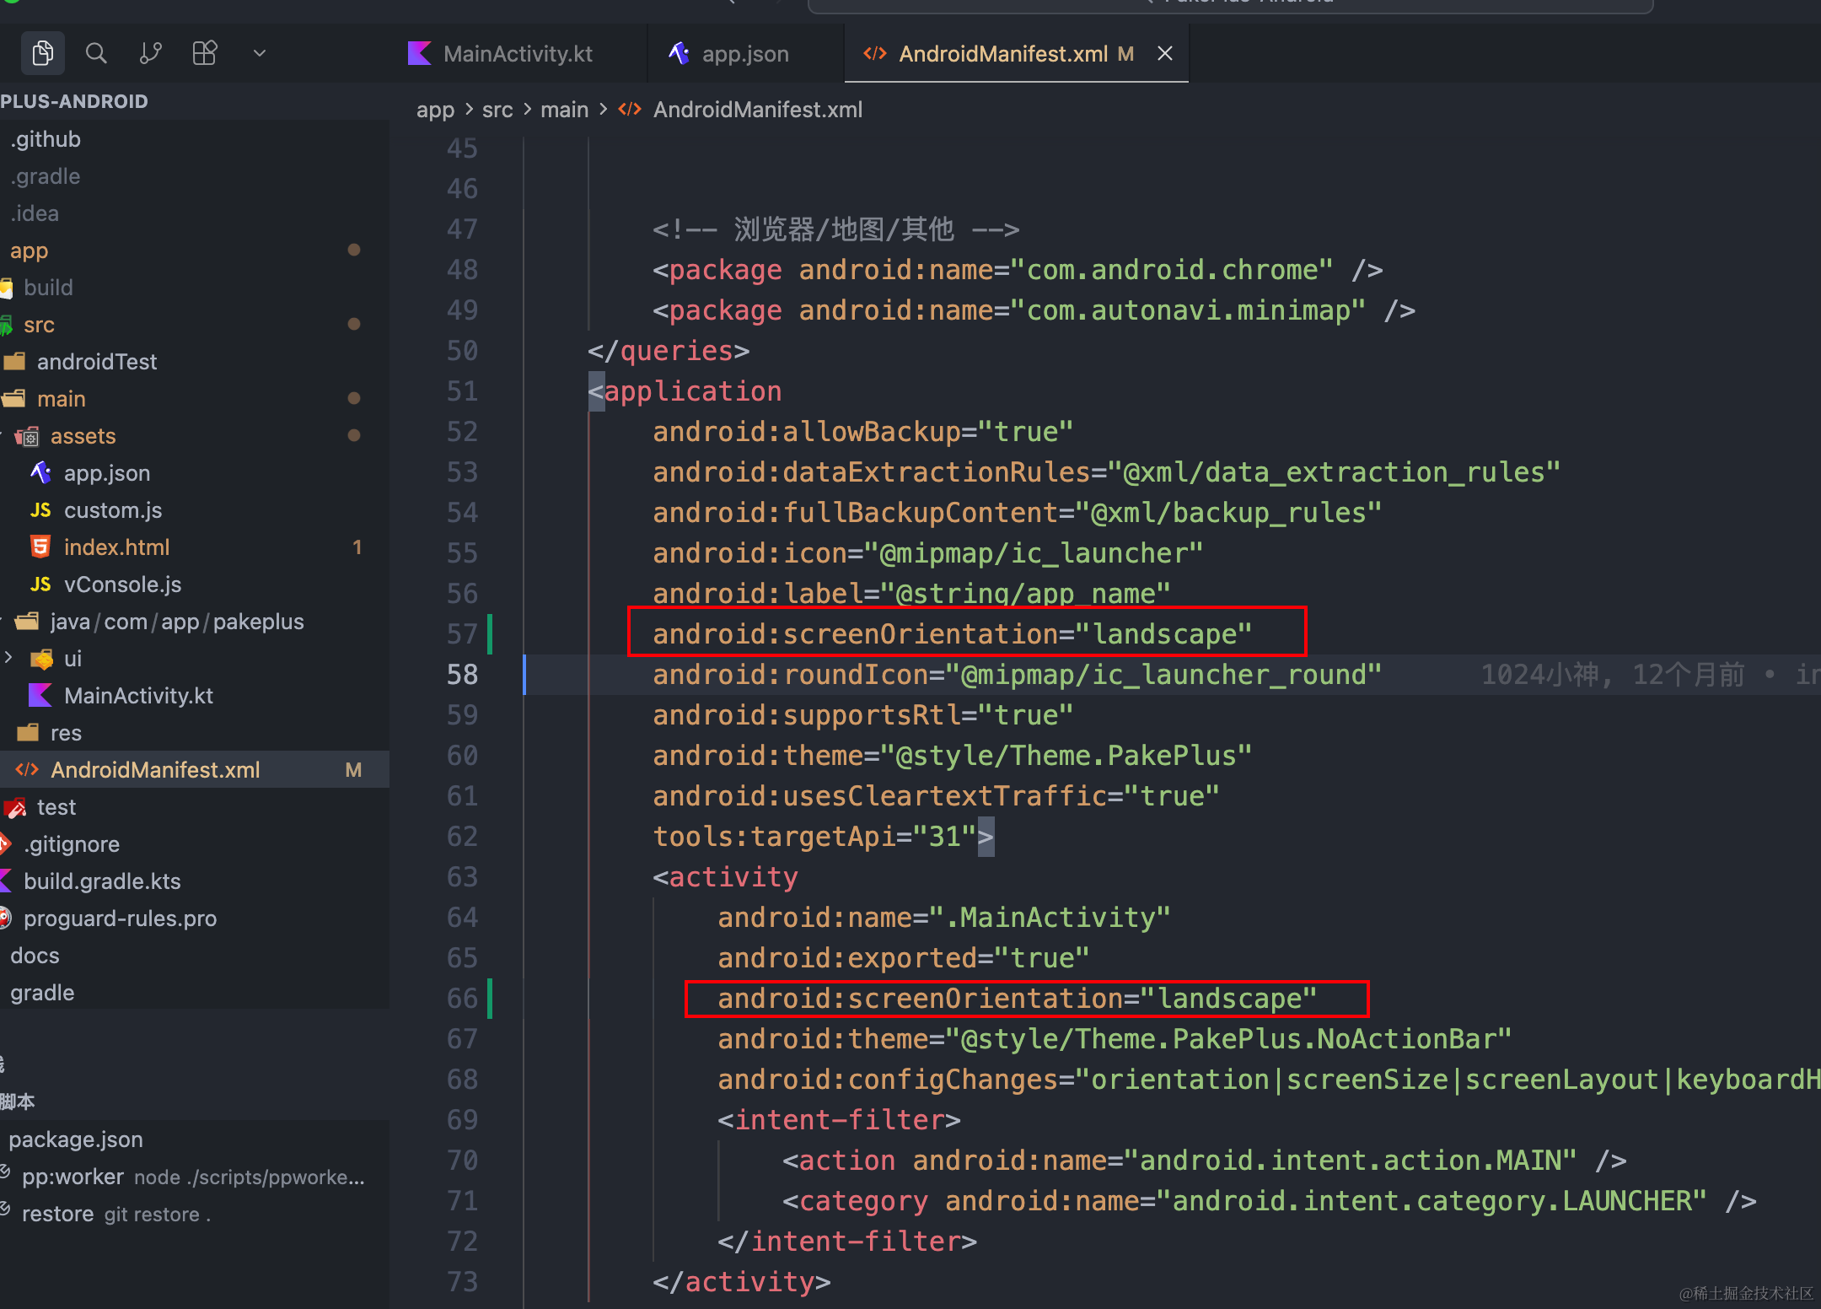This screenshot has width=1821, height=1309.
Task: Expand the activity bar overflow chevron
Action: pos(260,54)
